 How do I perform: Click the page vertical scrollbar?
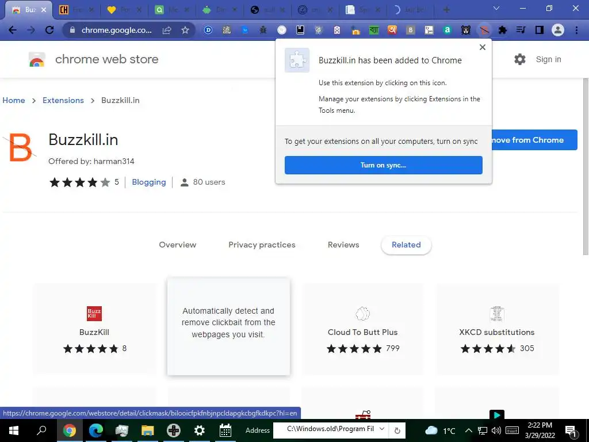click(585, 167)
